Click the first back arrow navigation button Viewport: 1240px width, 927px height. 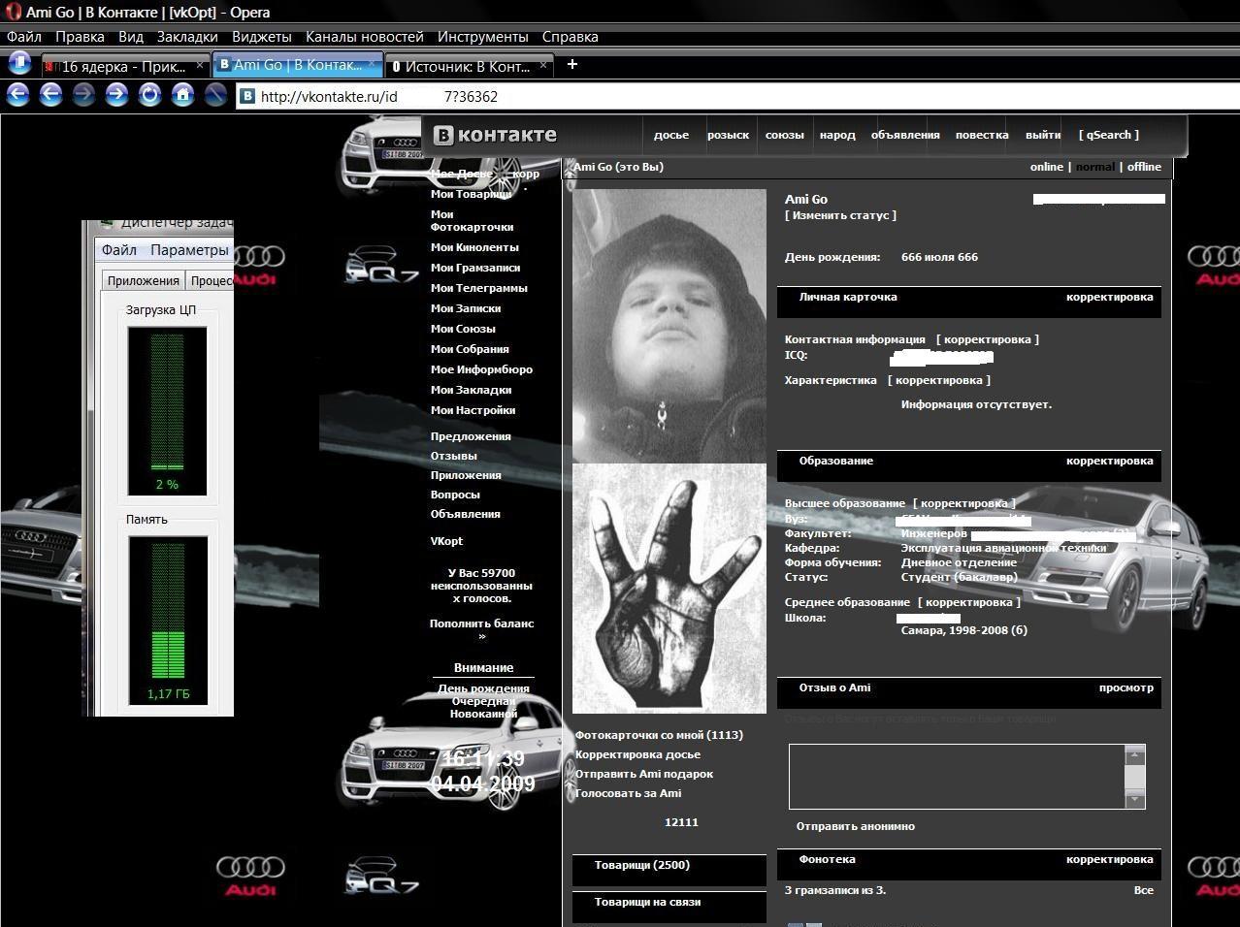pos(18,95)
